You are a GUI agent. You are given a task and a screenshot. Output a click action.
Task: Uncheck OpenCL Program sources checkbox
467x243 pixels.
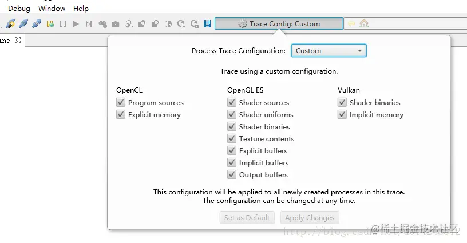tap(121, 103)
